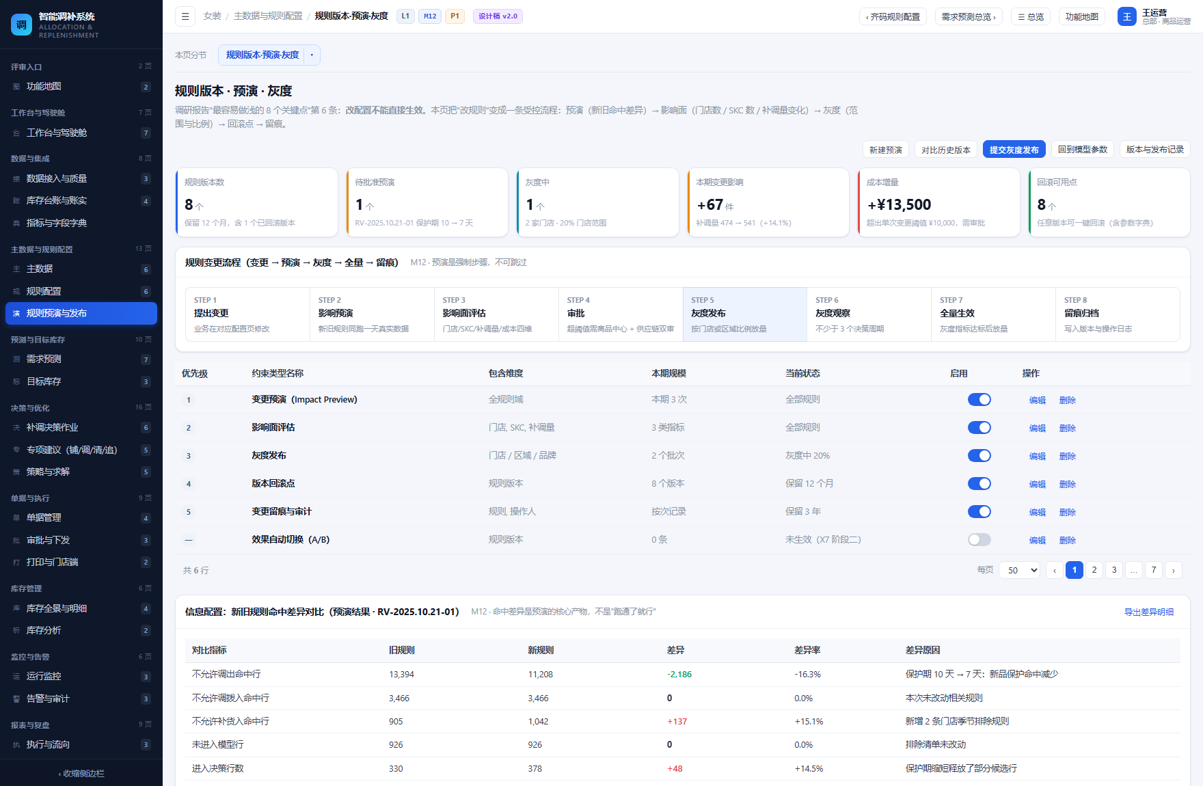Click the icon beside 告警与审计
1203x786 pixels.
16,699
